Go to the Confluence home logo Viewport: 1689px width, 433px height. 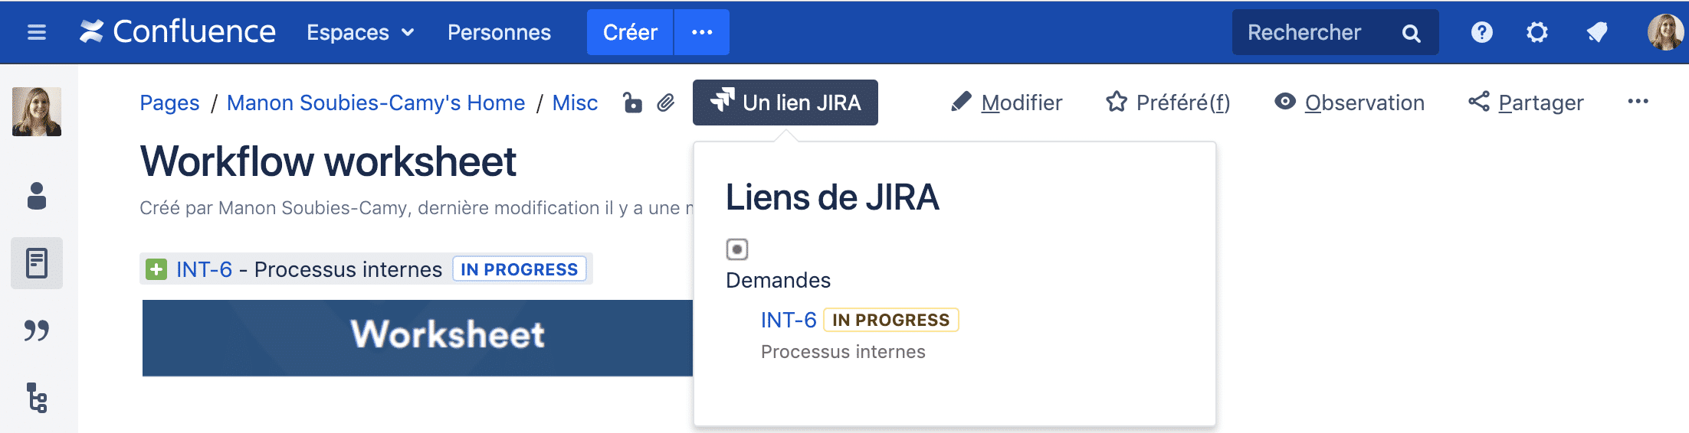(x=178, y=32)
